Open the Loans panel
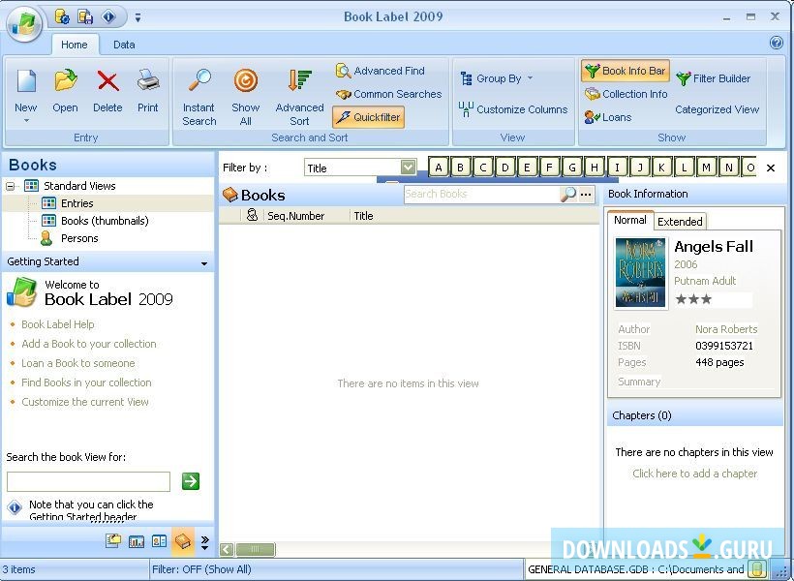Image resolution: width=794 pixels, height=581 pixels. 608,117
